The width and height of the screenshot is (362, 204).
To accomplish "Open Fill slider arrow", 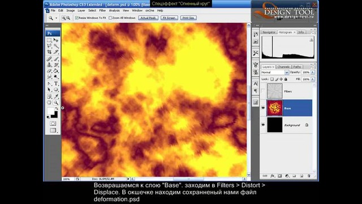I will (313, 79).
